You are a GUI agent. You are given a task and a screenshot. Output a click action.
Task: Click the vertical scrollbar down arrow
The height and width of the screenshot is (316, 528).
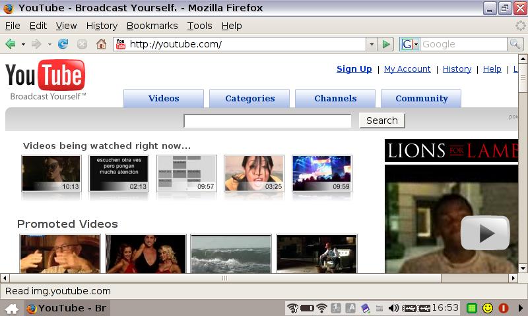click(x=523, y=268)
